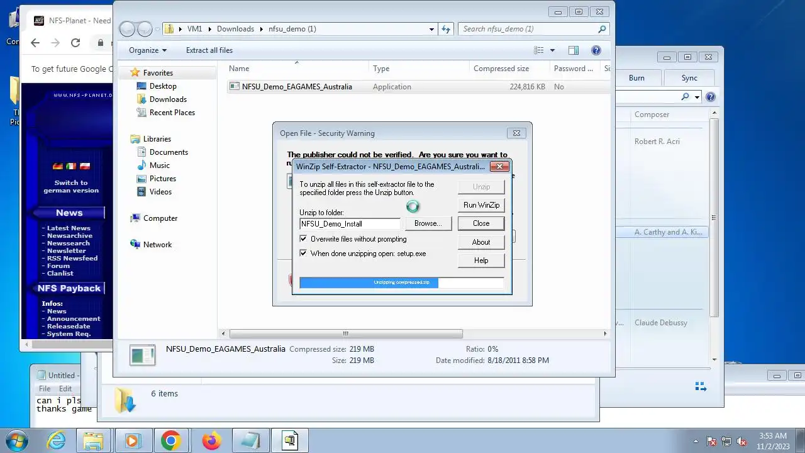The height and width of the screenshot is (453, 805).
Task: Click the VM1 breadcrumb segment
Action: [195, 29]
